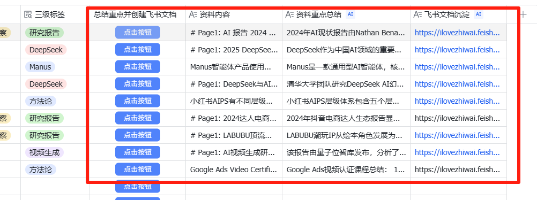Open summary '2024年抖音电商达人生态报告显...'
Image resolution: width=537 pixels, height=200 pixels.
(346, 118)
